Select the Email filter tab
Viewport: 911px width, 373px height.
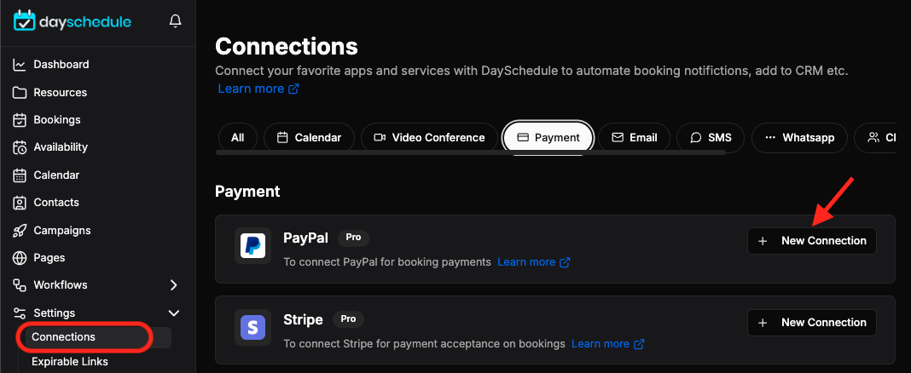635,137
